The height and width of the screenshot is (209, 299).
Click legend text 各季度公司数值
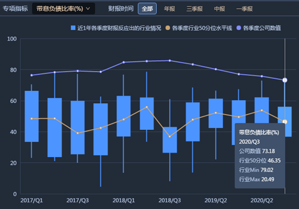(x=262, y=28)
